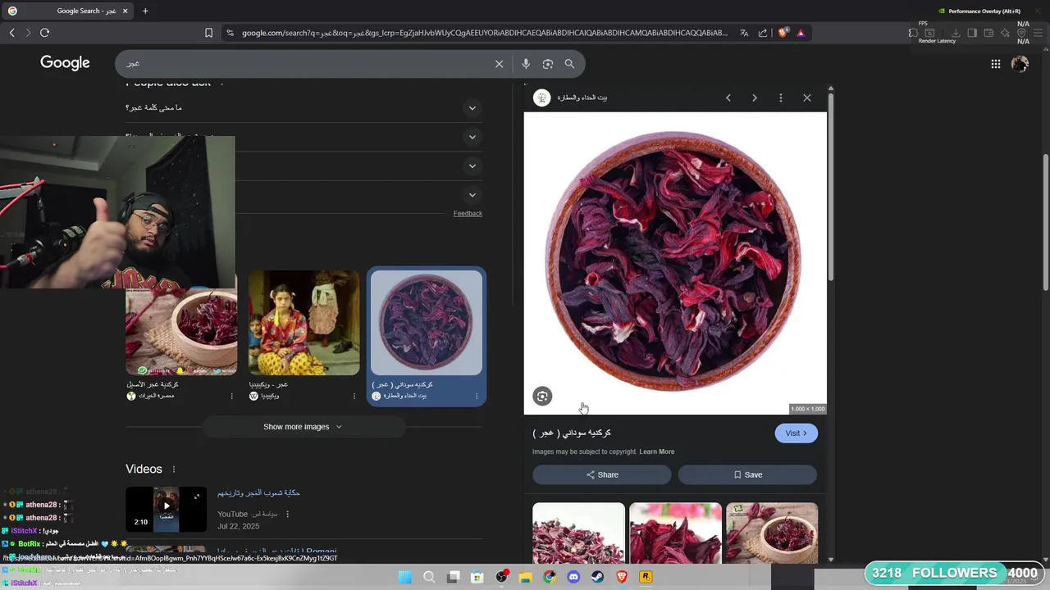Image resolution: width=1050 pixels, height=590 pixels.
Task: Show previous image in preview panel
Action: 728,98
